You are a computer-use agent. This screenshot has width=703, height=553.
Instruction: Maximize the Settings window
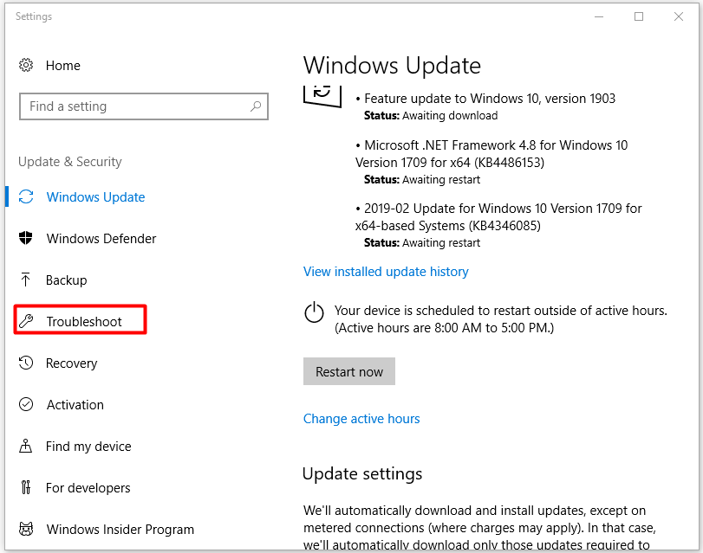(x=639, y=16)
